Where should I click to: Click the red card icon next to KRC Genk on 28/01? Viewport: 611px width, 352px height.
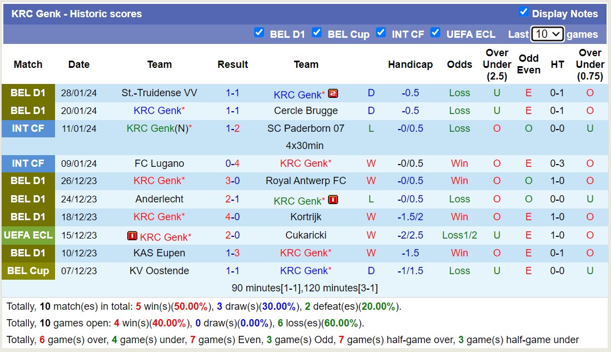coord(333,94)
